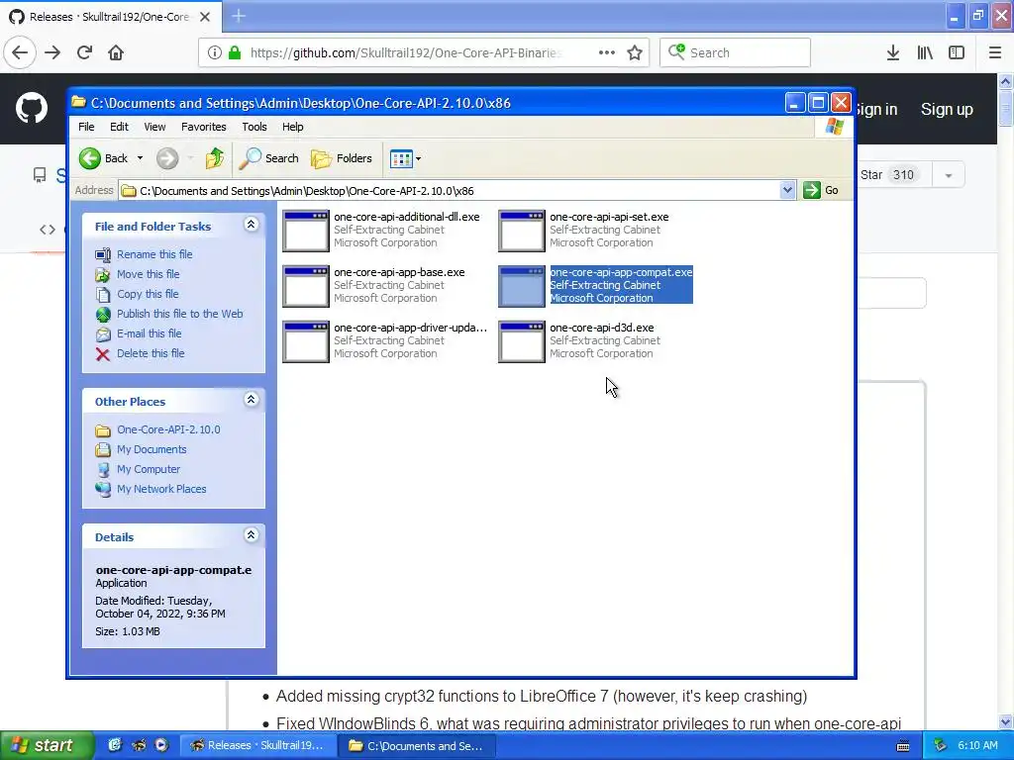1014x760 pixels.
Task: Go to One-Core-API-2.10.0 in Other Places
Action: point(168,429)
